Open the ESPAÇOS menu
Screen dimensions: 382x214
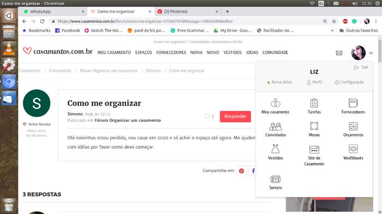144,52
